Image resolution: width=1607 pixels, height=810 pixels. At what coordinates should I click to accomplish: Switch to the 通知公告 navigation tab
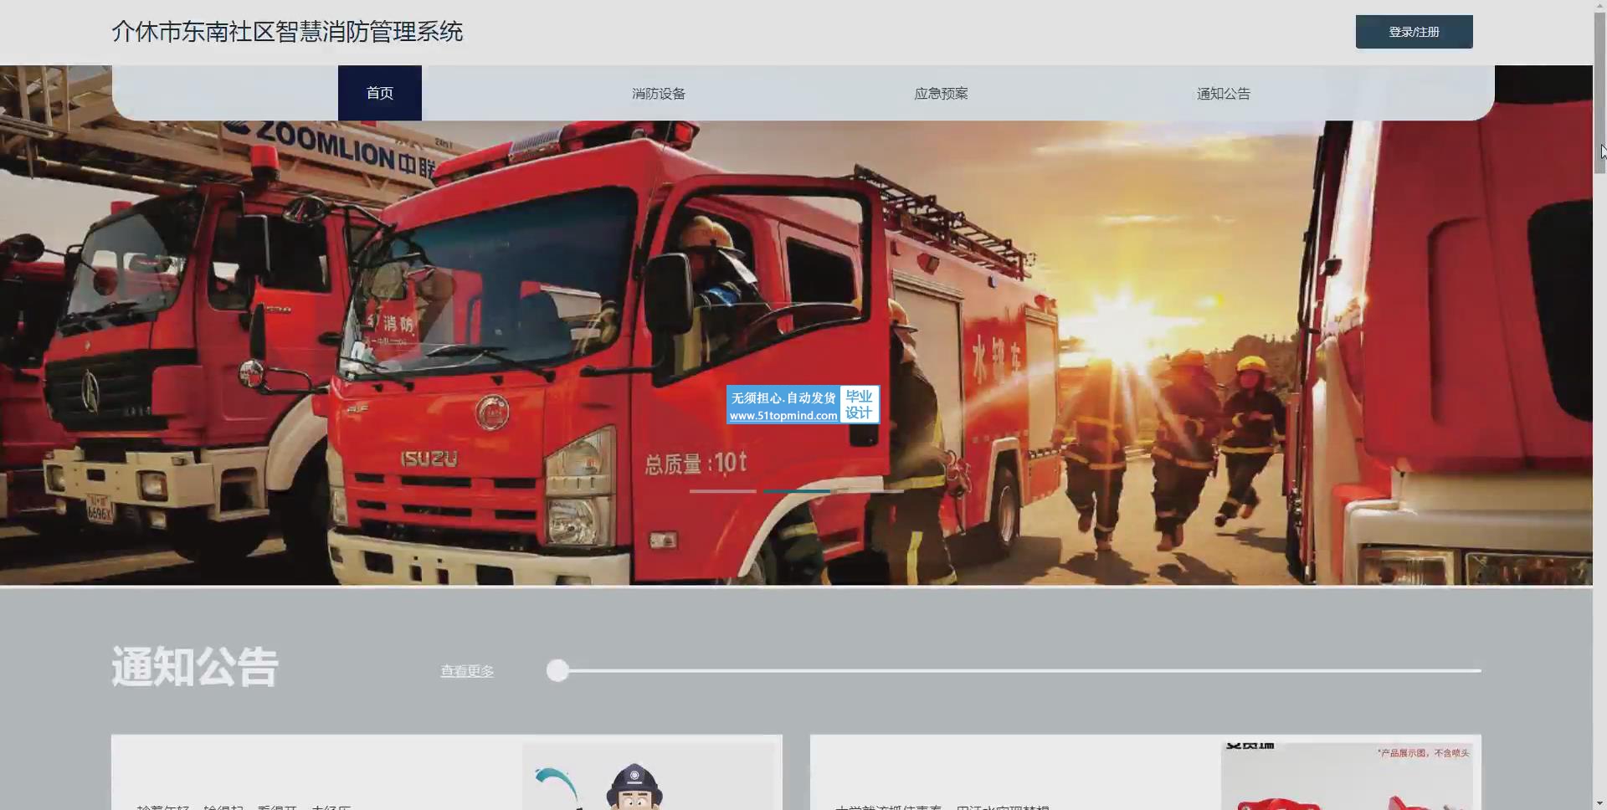(x=1223, y=94)
